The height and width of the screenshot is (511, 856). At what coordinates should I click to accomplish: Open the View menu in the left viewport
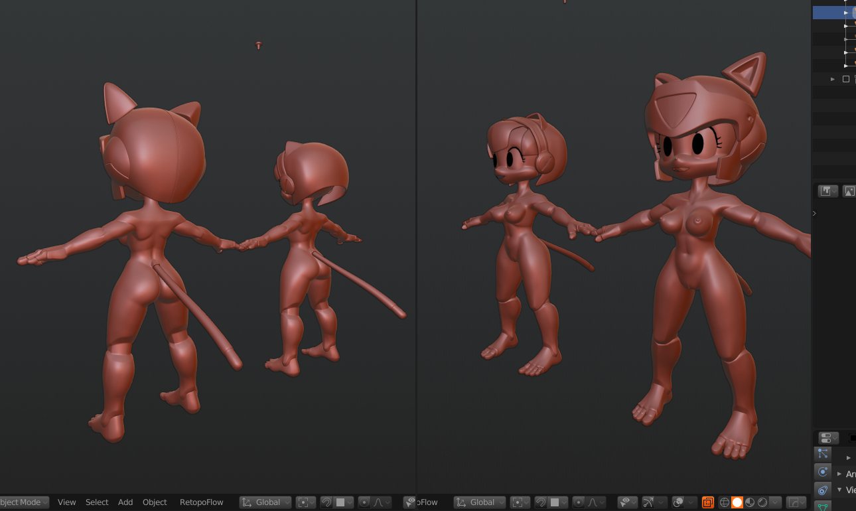(x=66, y=502)
